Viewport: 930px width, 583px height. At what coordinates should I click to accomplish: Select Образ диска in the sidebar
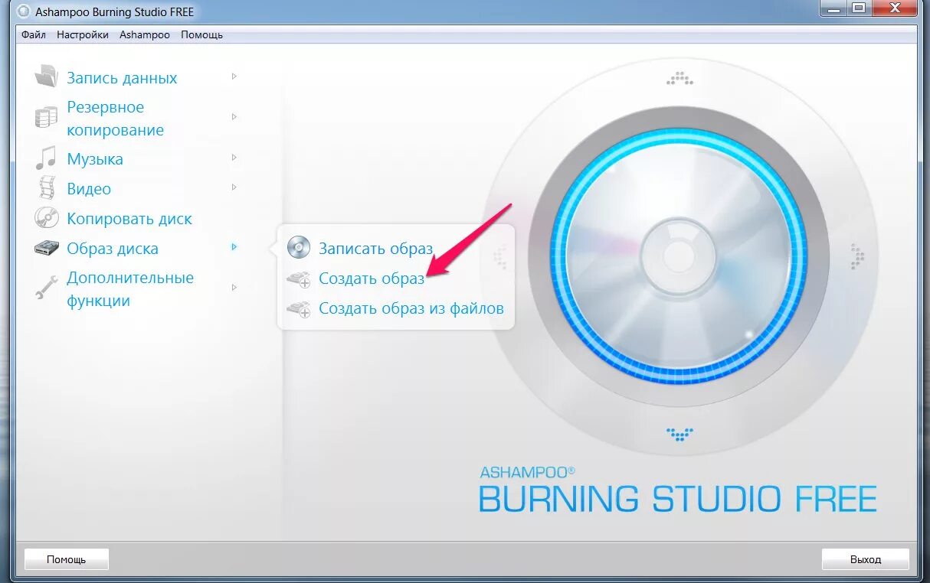pyautogui.click(x=113, y=249)
